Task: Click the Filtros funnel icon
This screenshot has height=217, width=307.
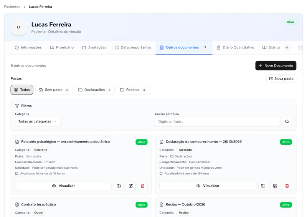Action: click(x=17, y=106)
